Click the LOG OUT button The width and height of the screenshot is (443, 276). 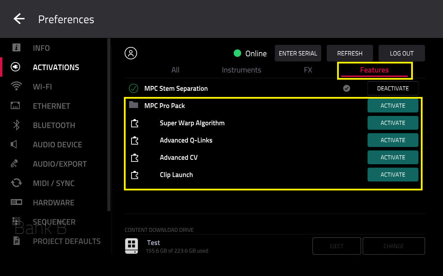(x=402, y=53)
